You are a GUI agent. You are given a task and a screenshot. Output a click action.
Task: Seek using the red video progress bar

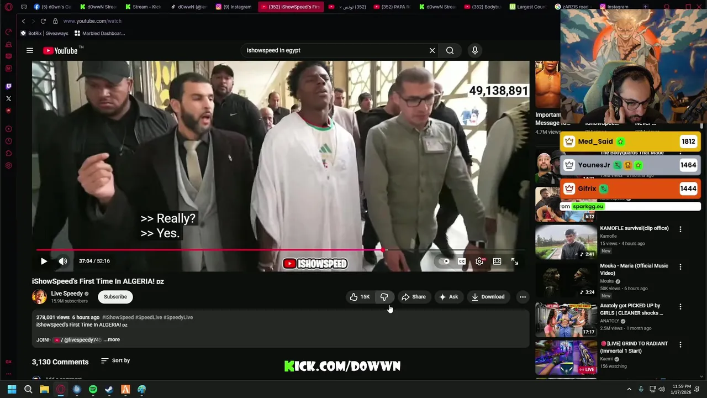[x=280, y=250]
